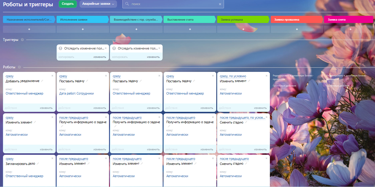Delete the сразу, по условию Изменить элемент robot
Viewport: 375px width, 187px height.
(267, 76)
